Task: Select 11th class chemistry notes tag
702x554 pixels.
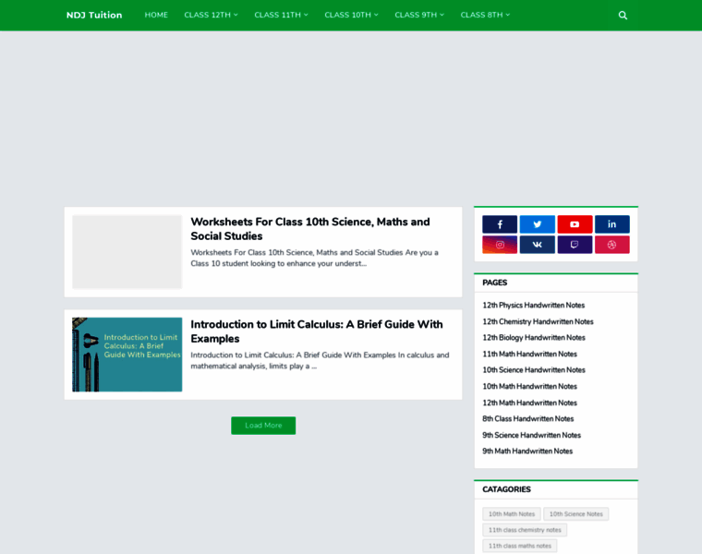Action: coord(525,530)
